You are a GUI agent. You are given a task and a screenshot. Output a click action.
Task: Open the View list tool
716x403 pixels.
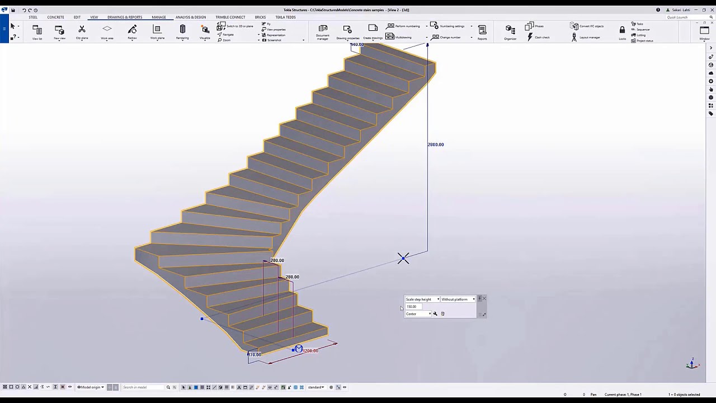point(37,32)
